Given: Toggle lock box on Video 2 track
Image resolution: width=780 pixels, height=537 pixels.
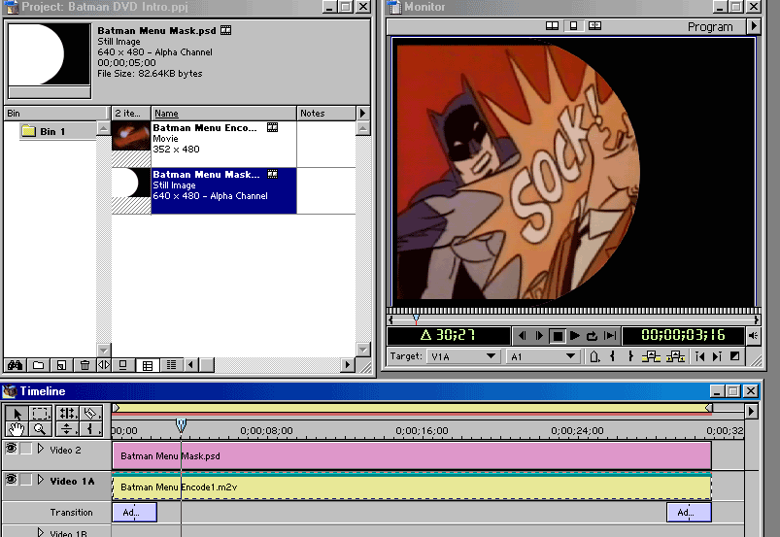Looking at the screenshot, I should pos(26,449).
